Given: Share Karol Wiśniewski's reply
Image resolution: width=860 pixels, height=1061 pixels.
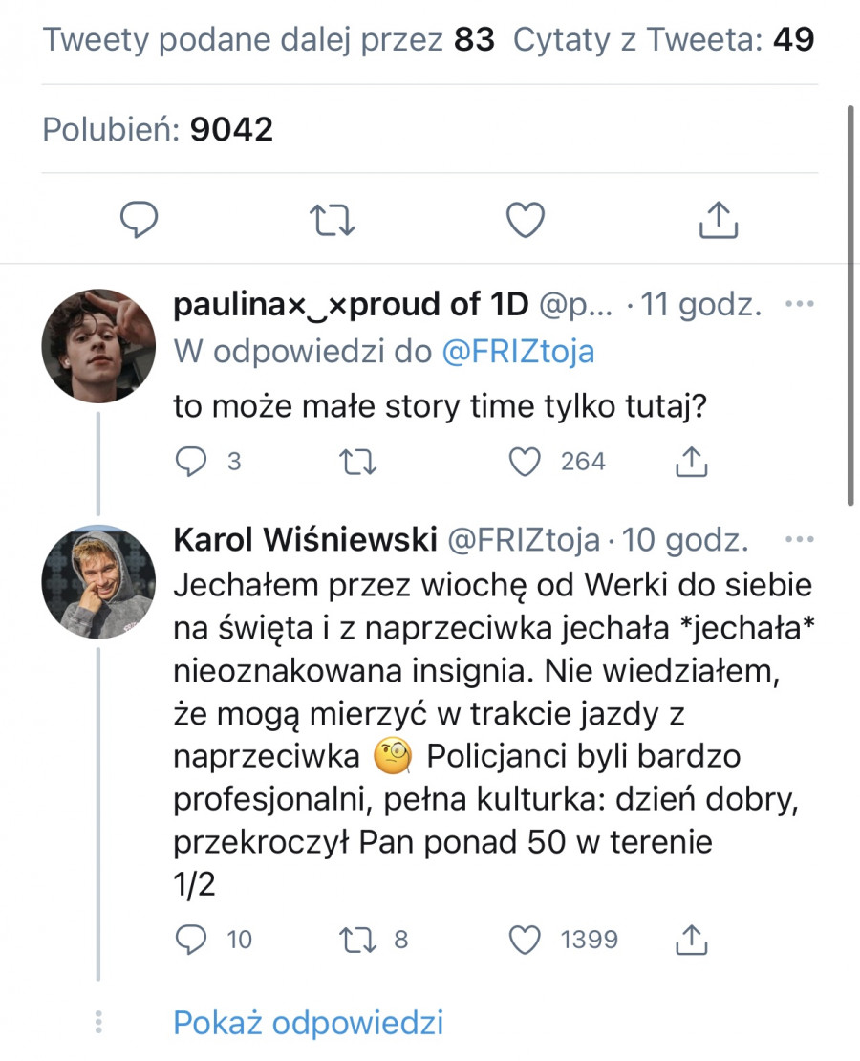Looking at the screenshot, I should [690, 940].
